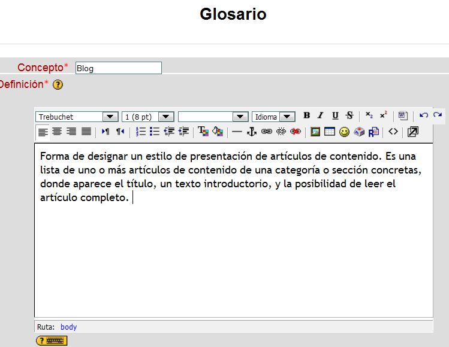
Task: Toggle italic text style
Action: [x=321, y=116]
